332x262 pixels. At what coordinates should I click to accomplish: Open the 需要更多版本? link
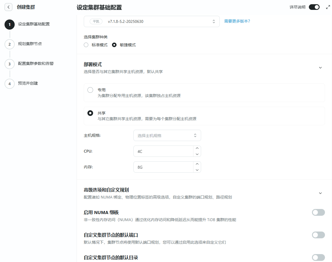tap(237, 21)
